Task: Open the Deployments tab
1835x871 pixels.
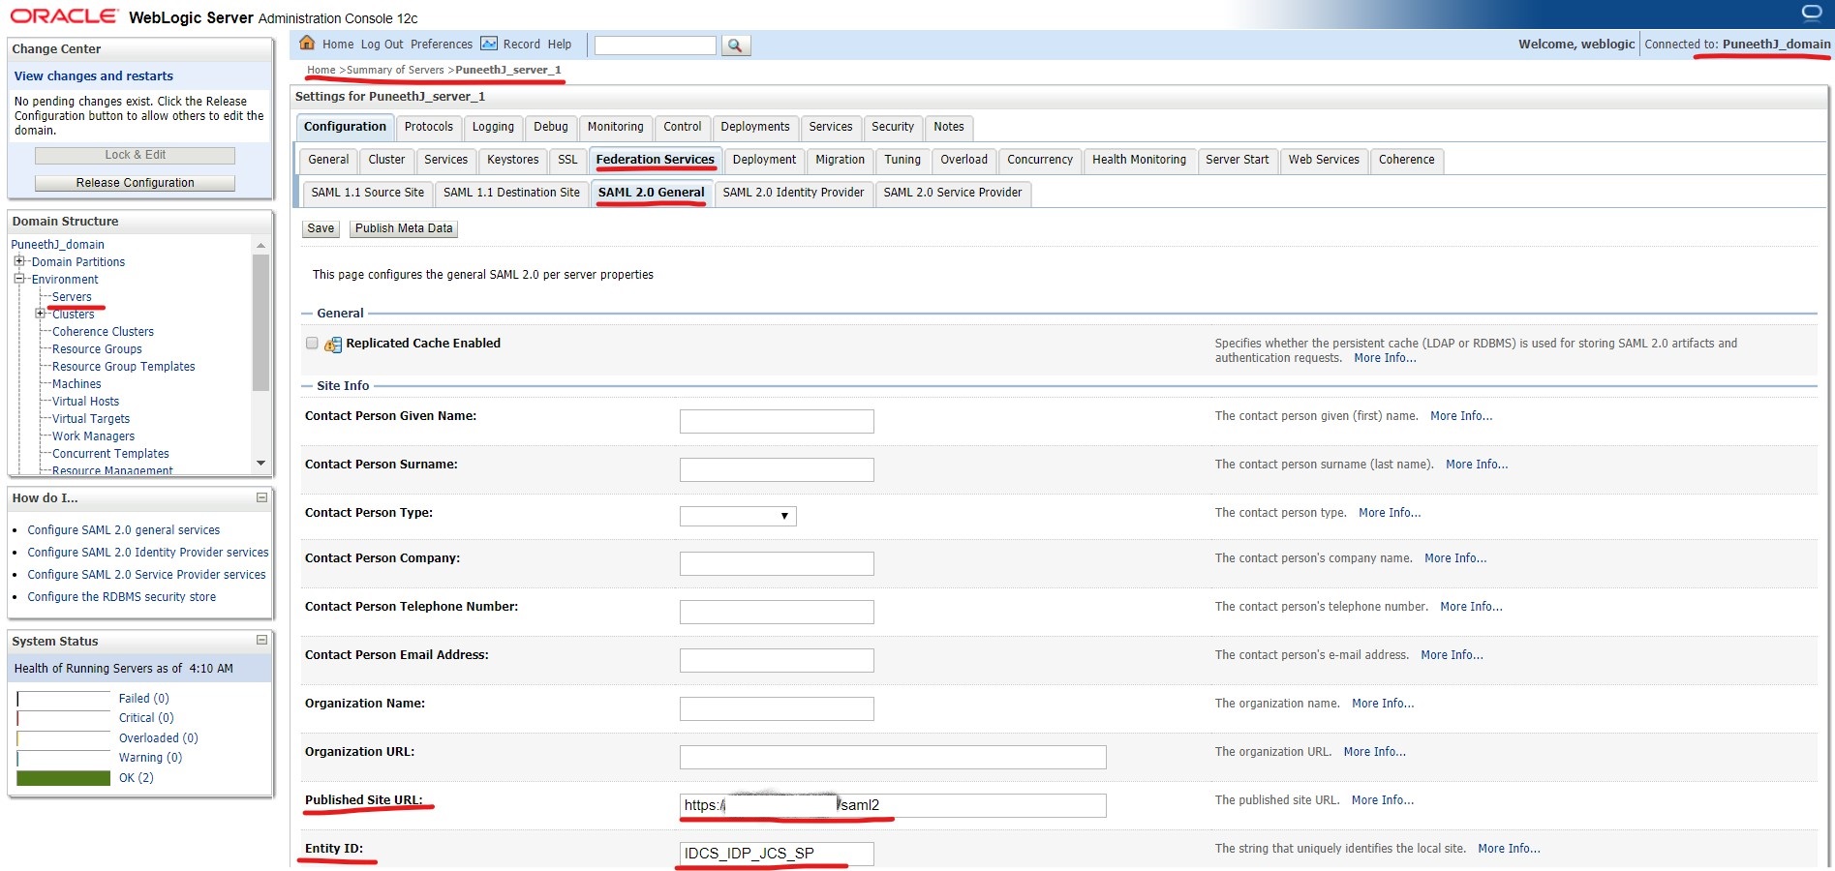Action: (755, 127)
